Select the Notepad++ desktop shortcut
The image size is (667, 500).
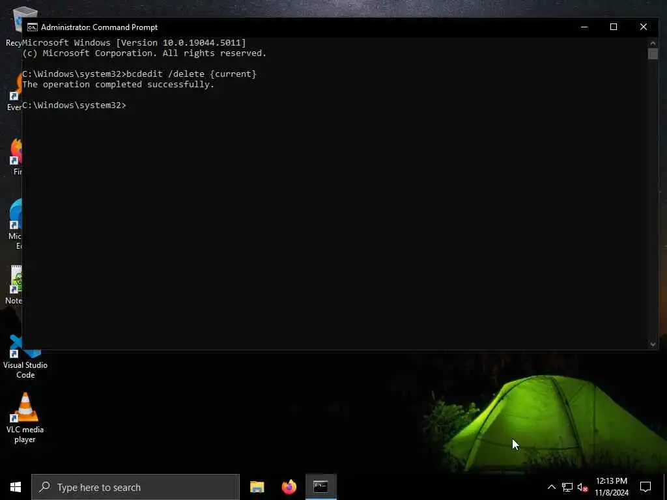(x=14, y=285)
